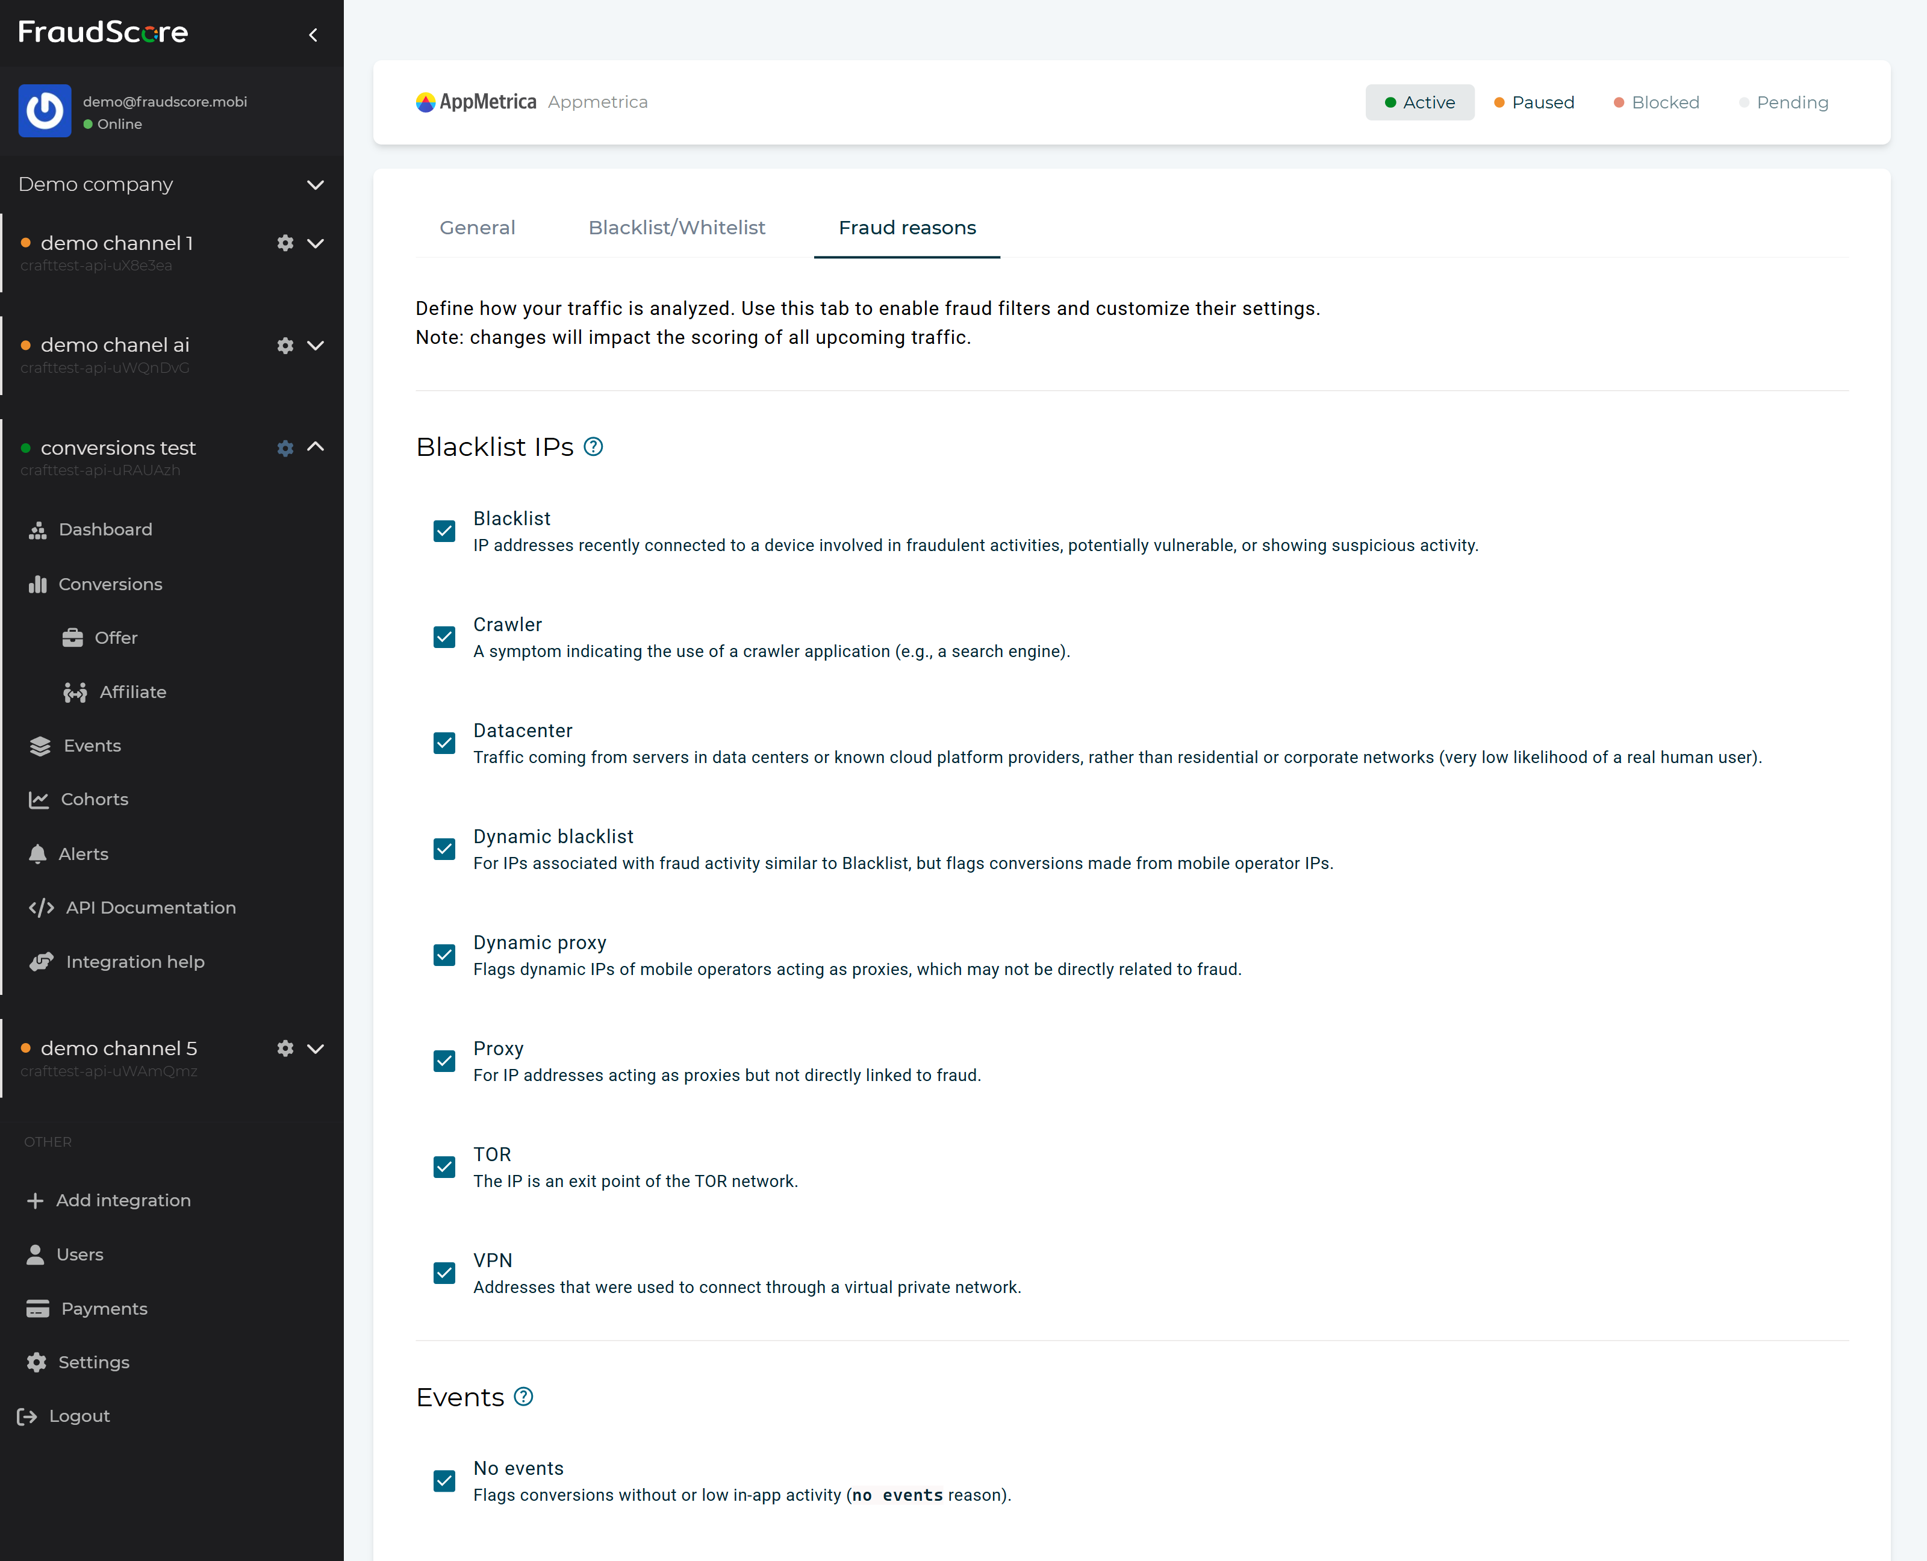Viewport: 1927px width, 1561px height.
Task: Click the Blacklist IPs help question icon
Action: [594, 447]
